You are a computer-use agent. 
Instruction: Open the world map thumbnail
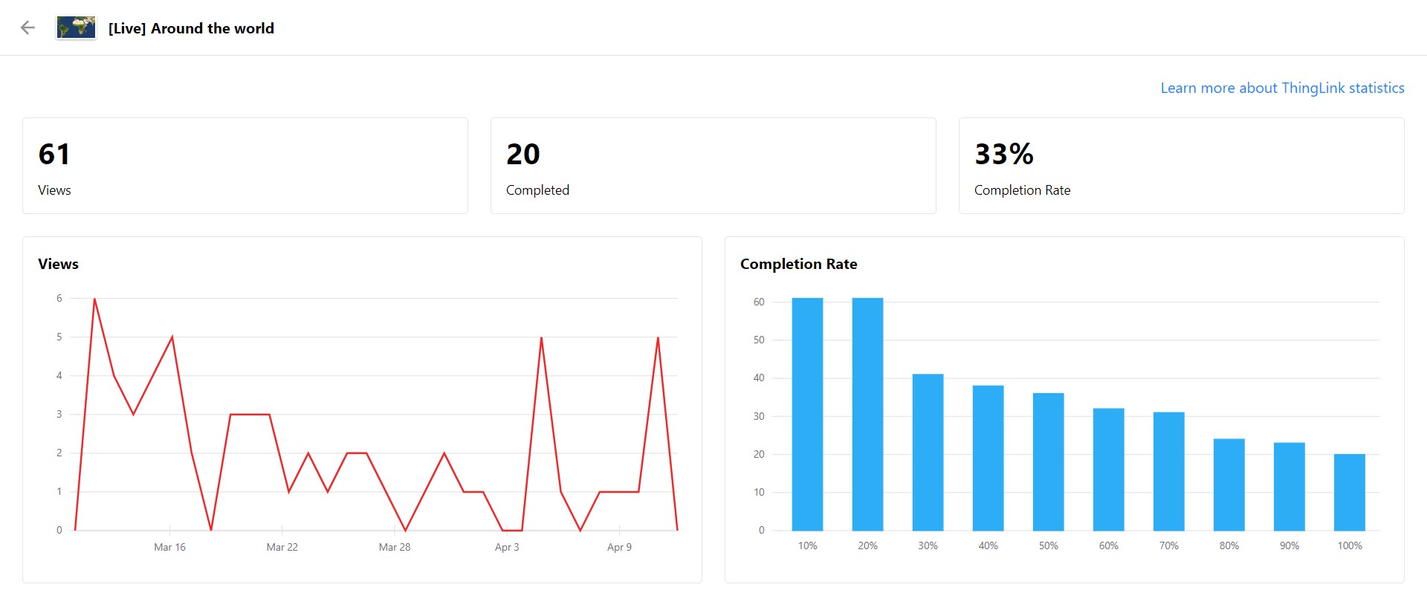point(77,28)
